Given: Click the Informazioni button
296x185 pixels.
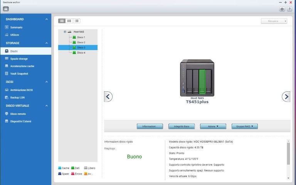Looking at the screenshot, I should point(150,126).
